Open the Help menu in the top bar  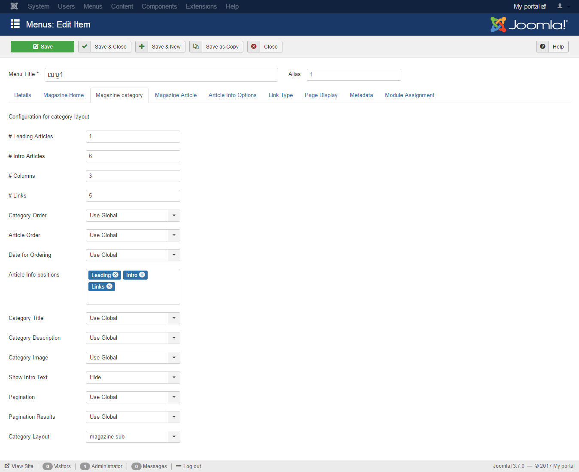tap(232, 6)
